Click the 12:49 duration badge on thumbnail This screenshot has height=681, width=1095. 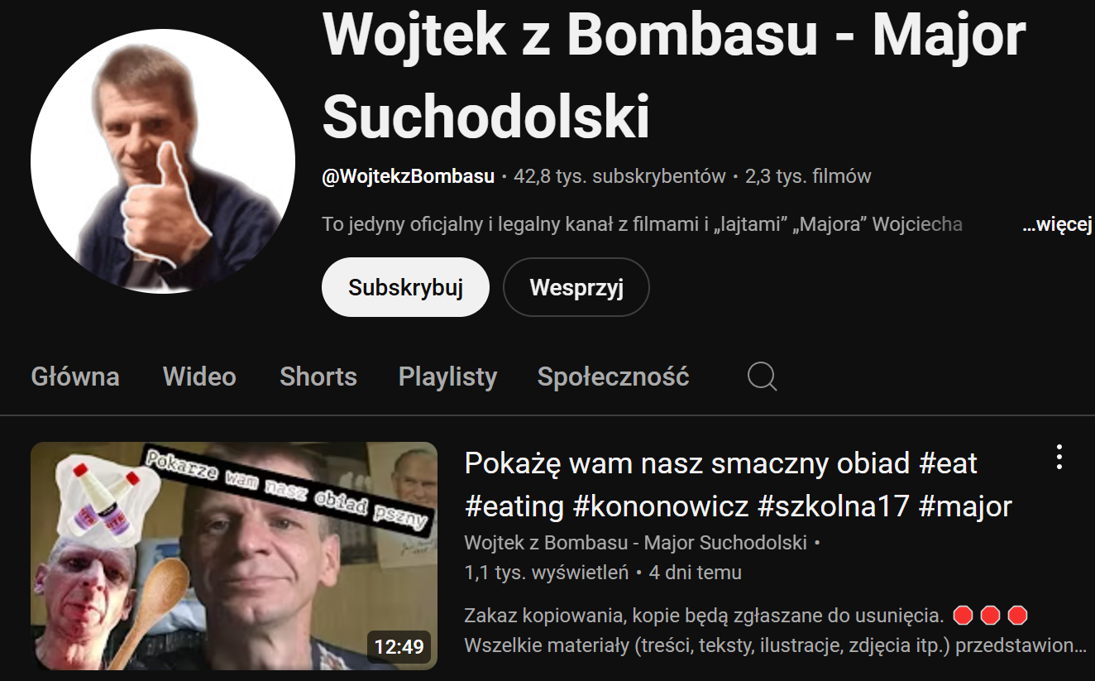399,646
